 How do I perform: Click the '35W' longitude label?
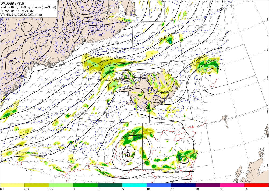point(79,1)
